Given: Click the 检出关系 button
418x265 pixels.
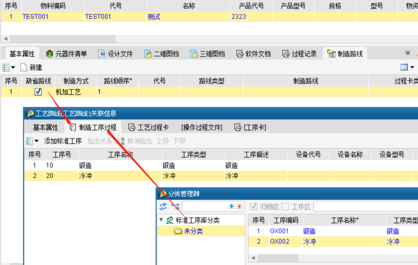Looking at the screenshot, I should pyautogui.click(x=100, y=141).
